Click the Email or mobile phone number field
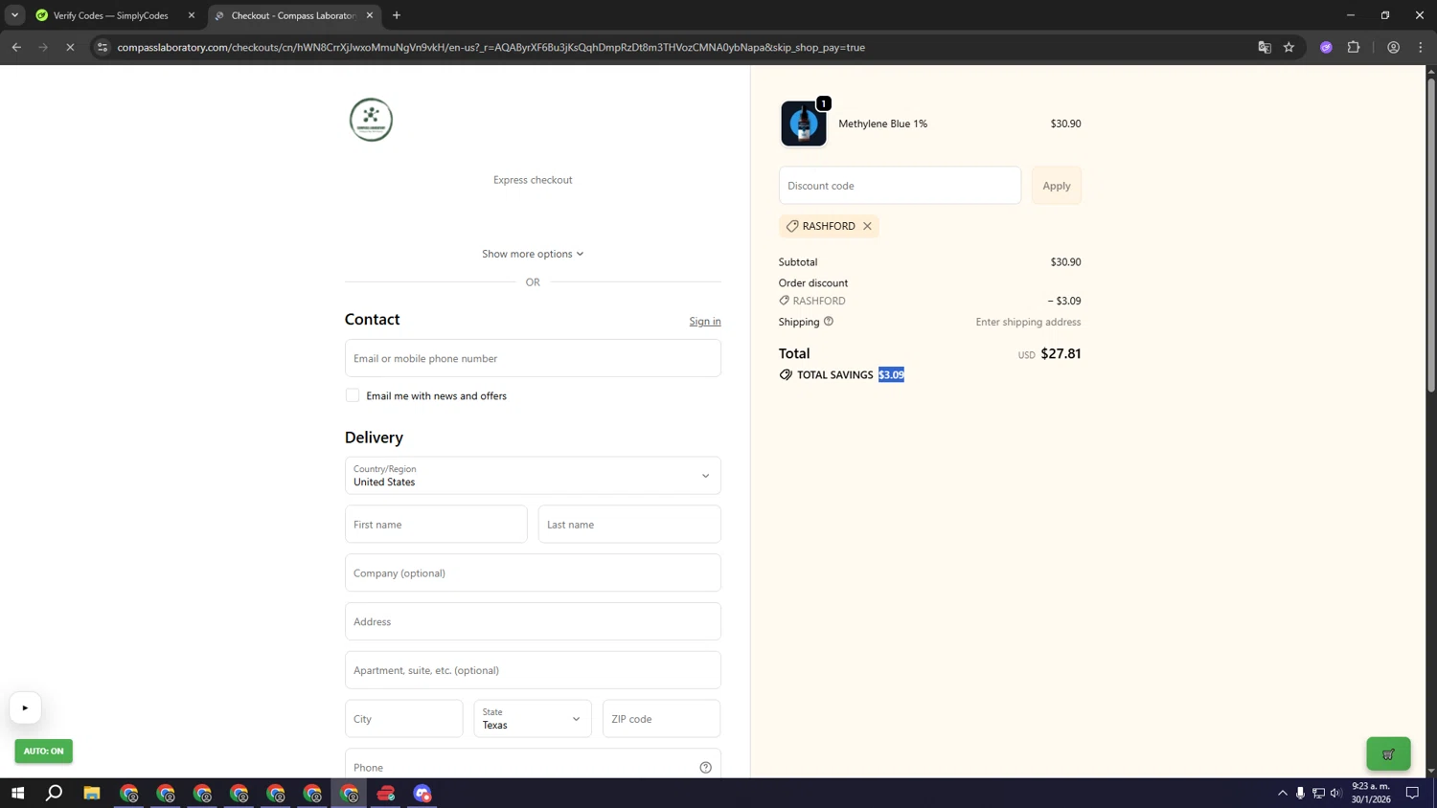 533,358
